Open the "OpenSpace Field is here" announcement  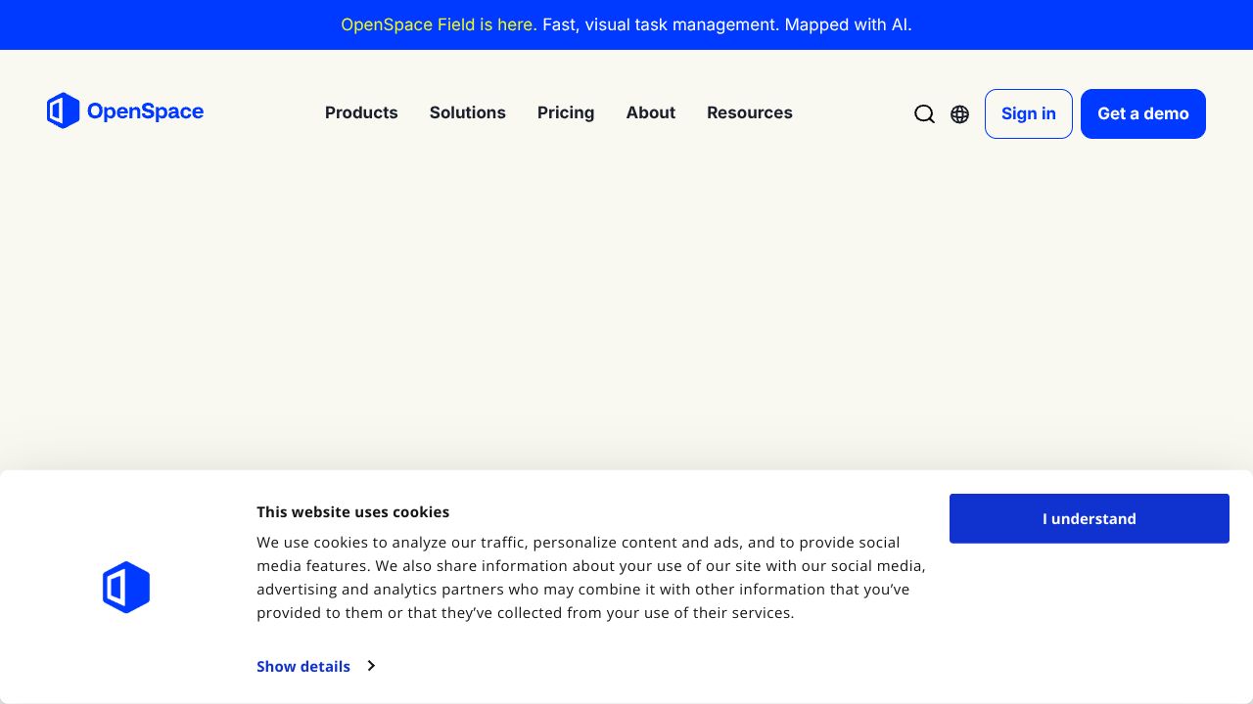439,24
